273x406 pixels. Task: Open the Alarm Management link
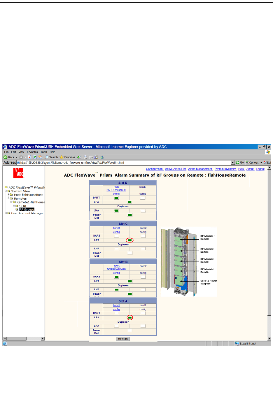point(200,169)
